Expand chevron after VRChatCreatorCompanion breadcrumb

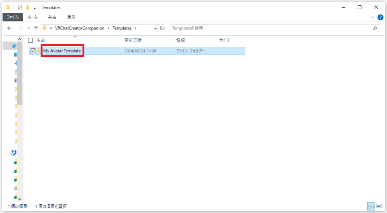pos(108,28)
